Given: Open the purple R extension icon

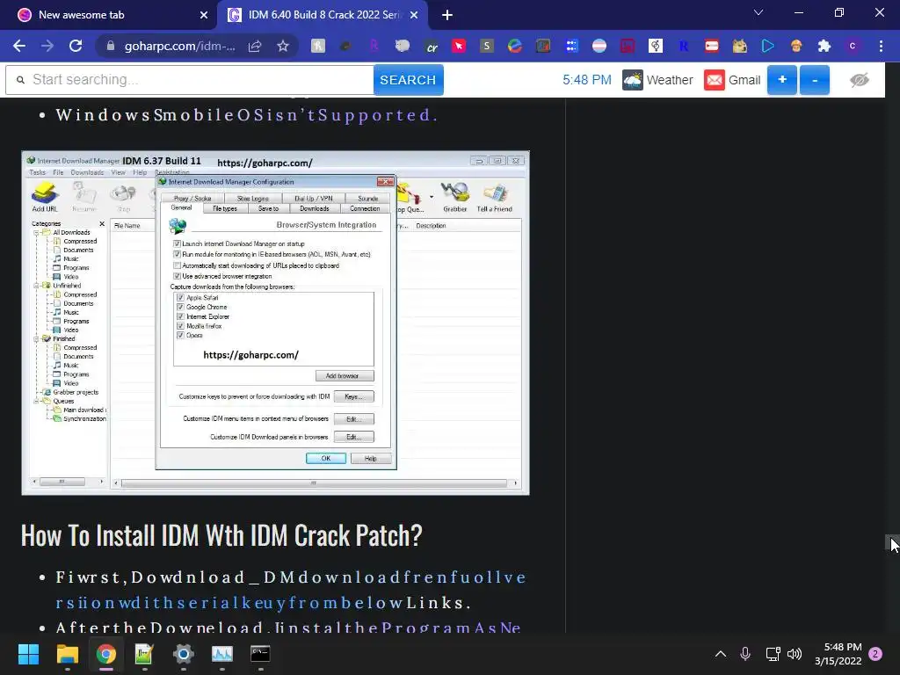Looking at the screenshot, I should pos(374,46).
